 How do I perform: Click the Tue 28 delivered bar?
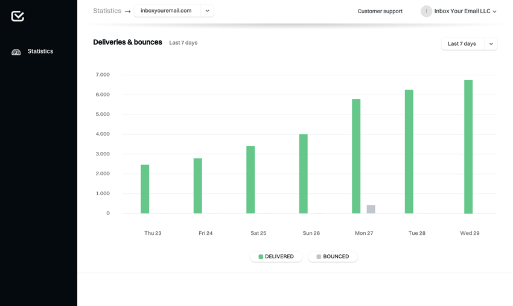coord(409,152)
